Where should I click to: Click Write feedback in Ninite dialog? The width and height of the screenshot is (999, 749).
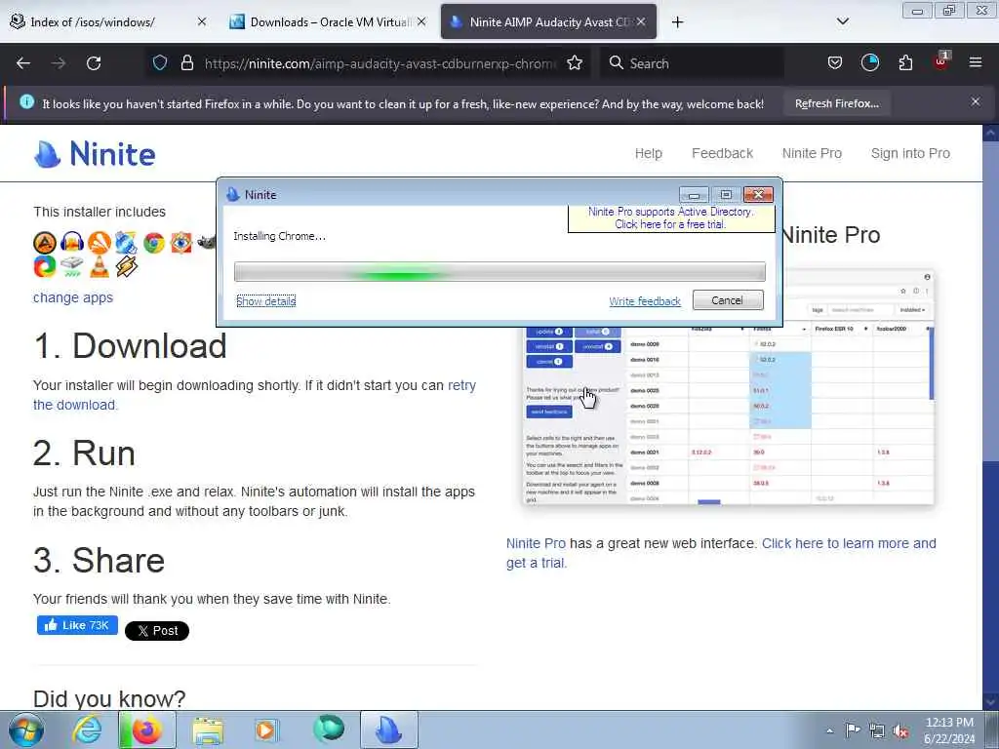[x=645, y=301]
